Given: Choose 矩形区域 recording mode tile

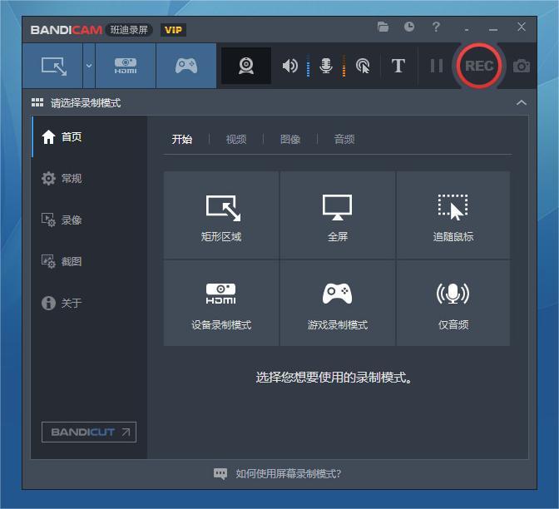Looking at the screenshot, I should pyautogui.click(x=221, y=215).
